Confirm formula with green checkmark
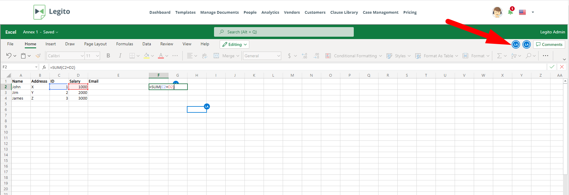 [x=552, y=67]
